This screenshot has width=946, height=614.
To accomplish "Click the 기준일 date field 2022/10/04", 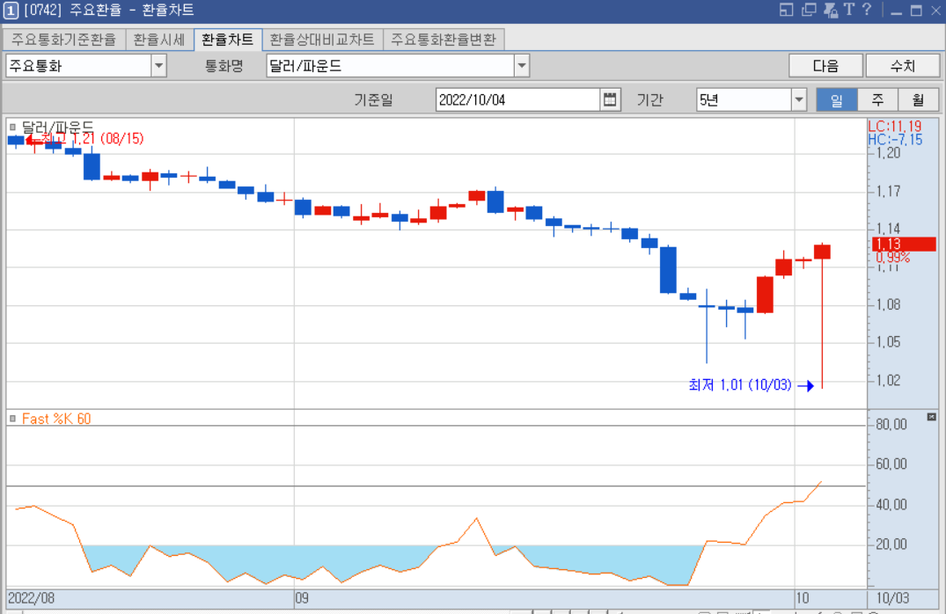I will (x=517, y=99).
